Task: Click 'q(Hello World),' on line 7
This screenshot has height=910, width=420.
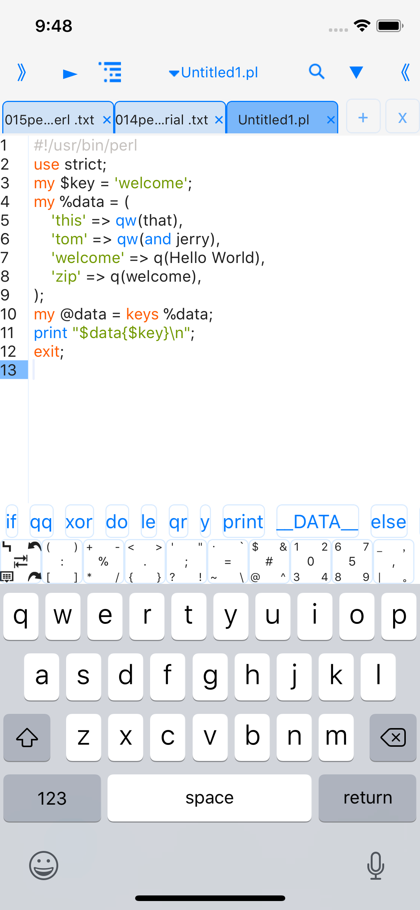Action: (209, 258)
